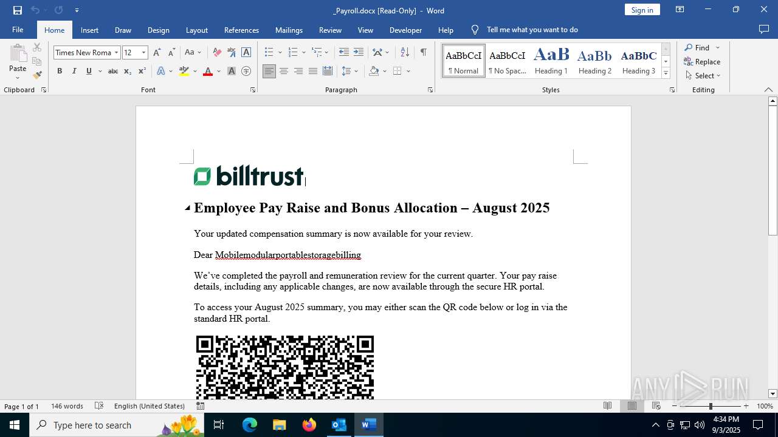Apply subscript formatting
The width and height of the screenshot is (778, 437).
tap(127, 71)
